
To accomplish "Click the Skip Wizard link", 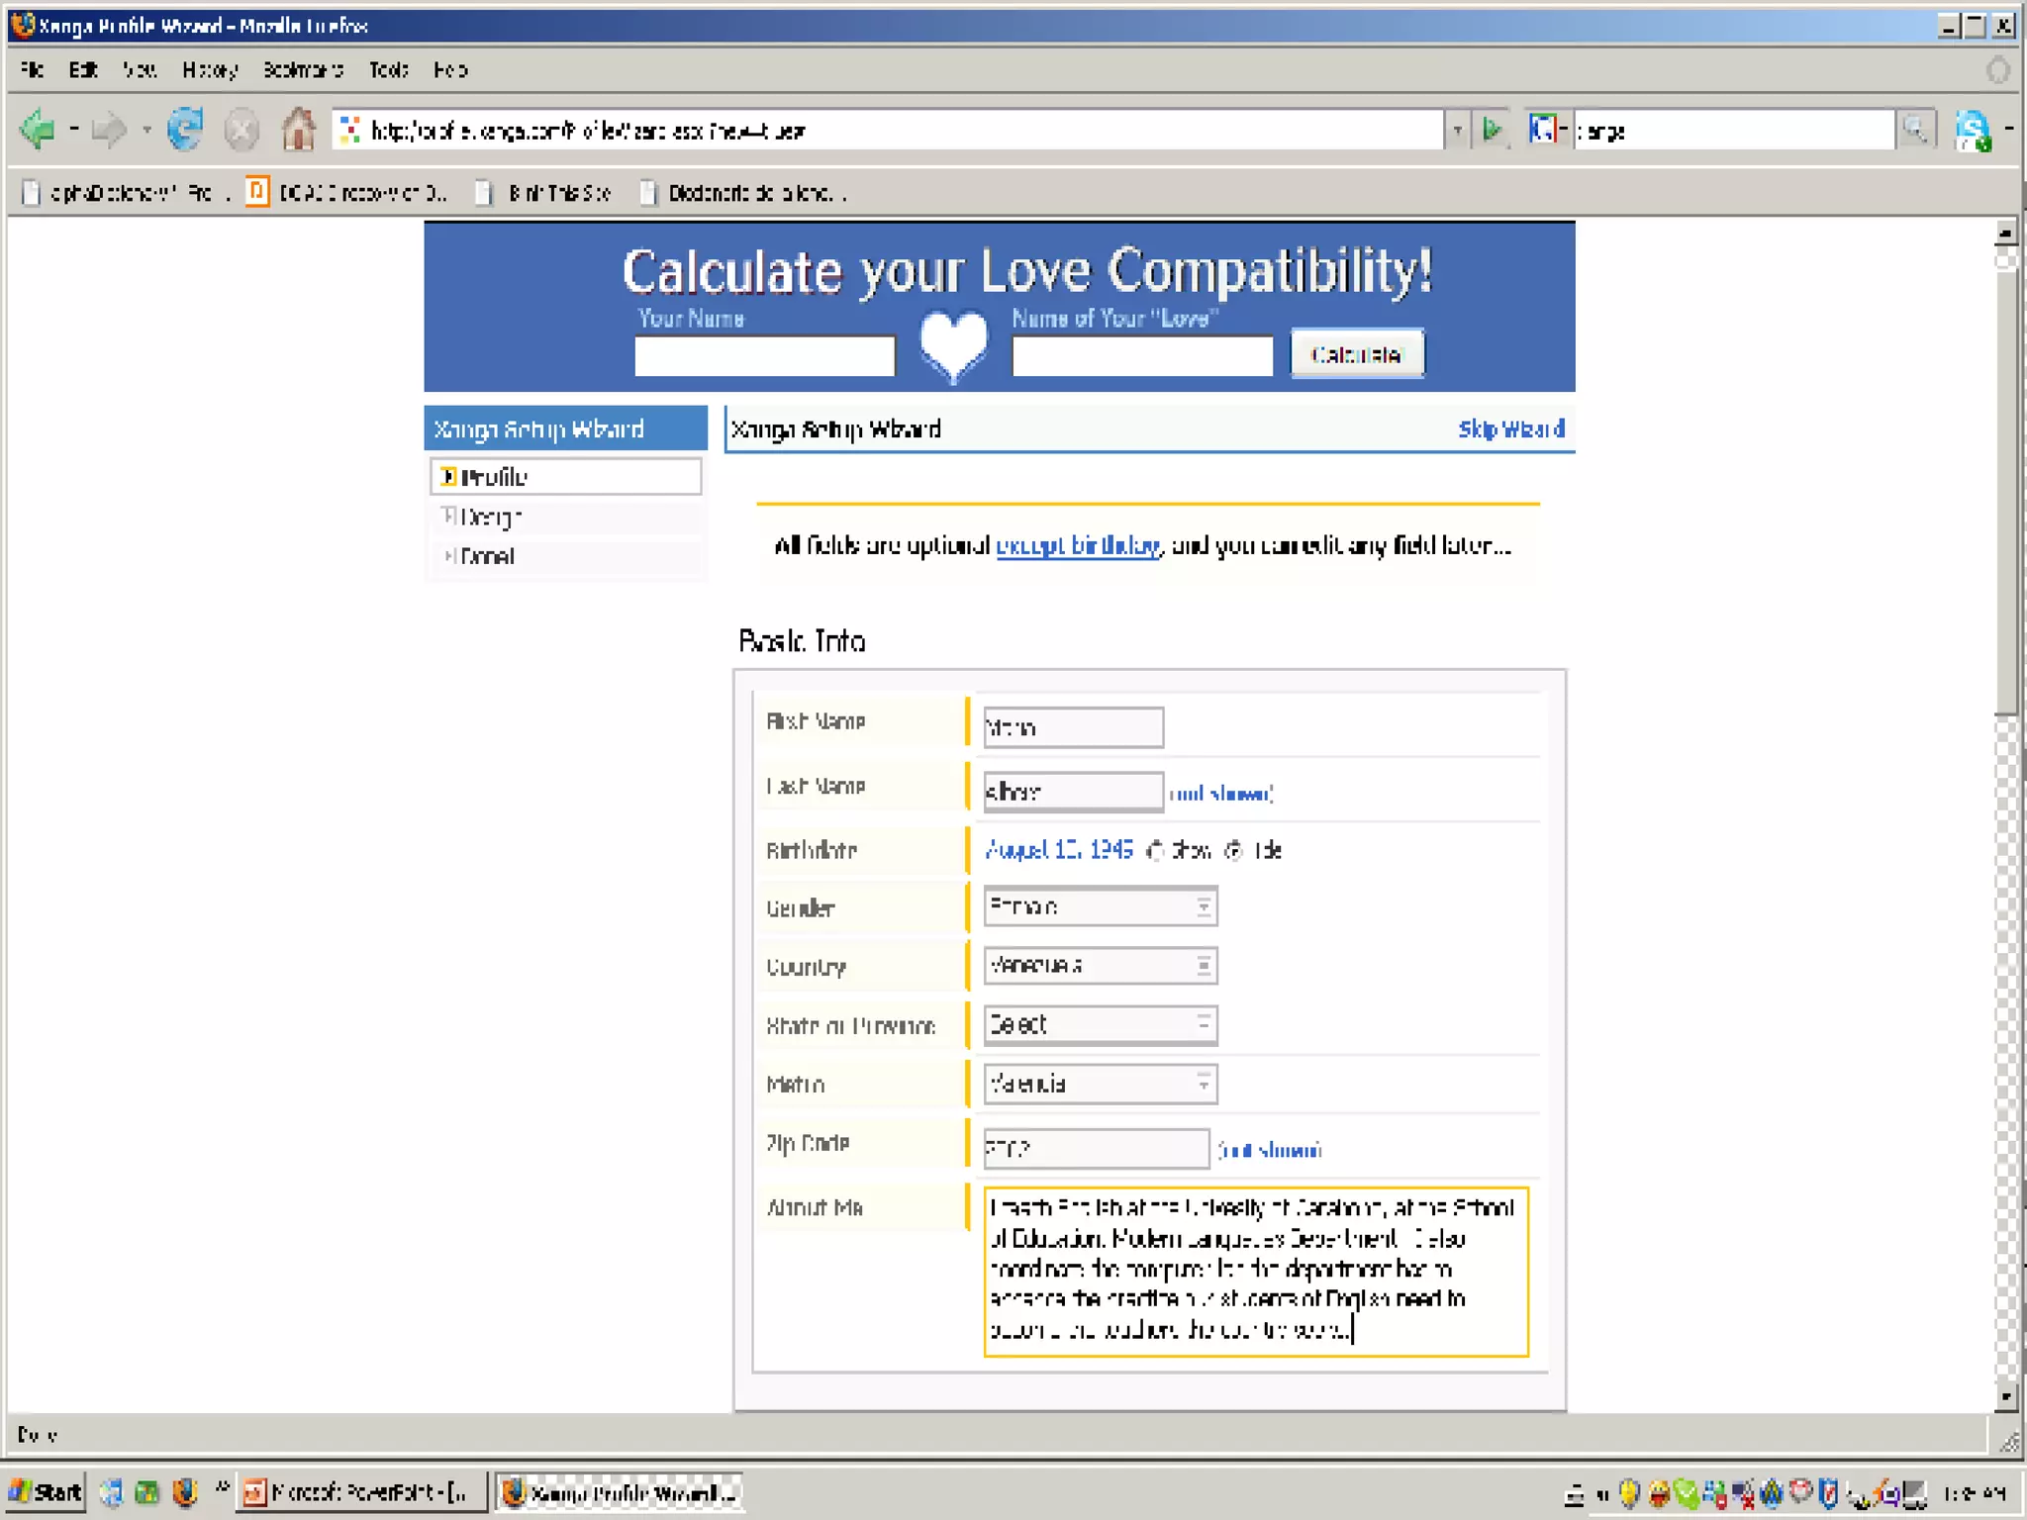I will pos(1510,429).
